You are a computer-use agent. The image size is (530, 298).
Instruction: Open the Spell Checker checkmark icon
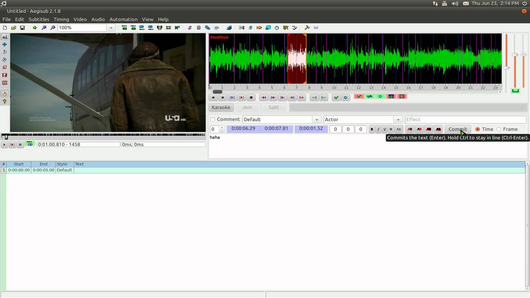294,28
